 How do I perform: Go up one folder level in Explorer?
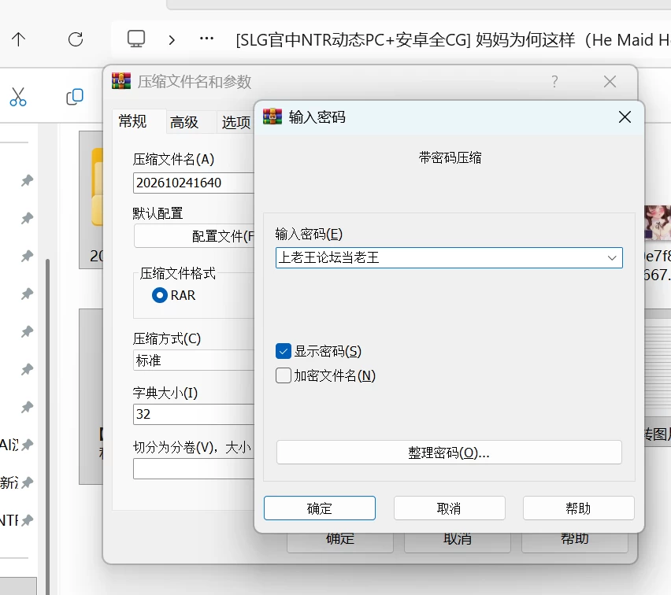click(18, 39)
